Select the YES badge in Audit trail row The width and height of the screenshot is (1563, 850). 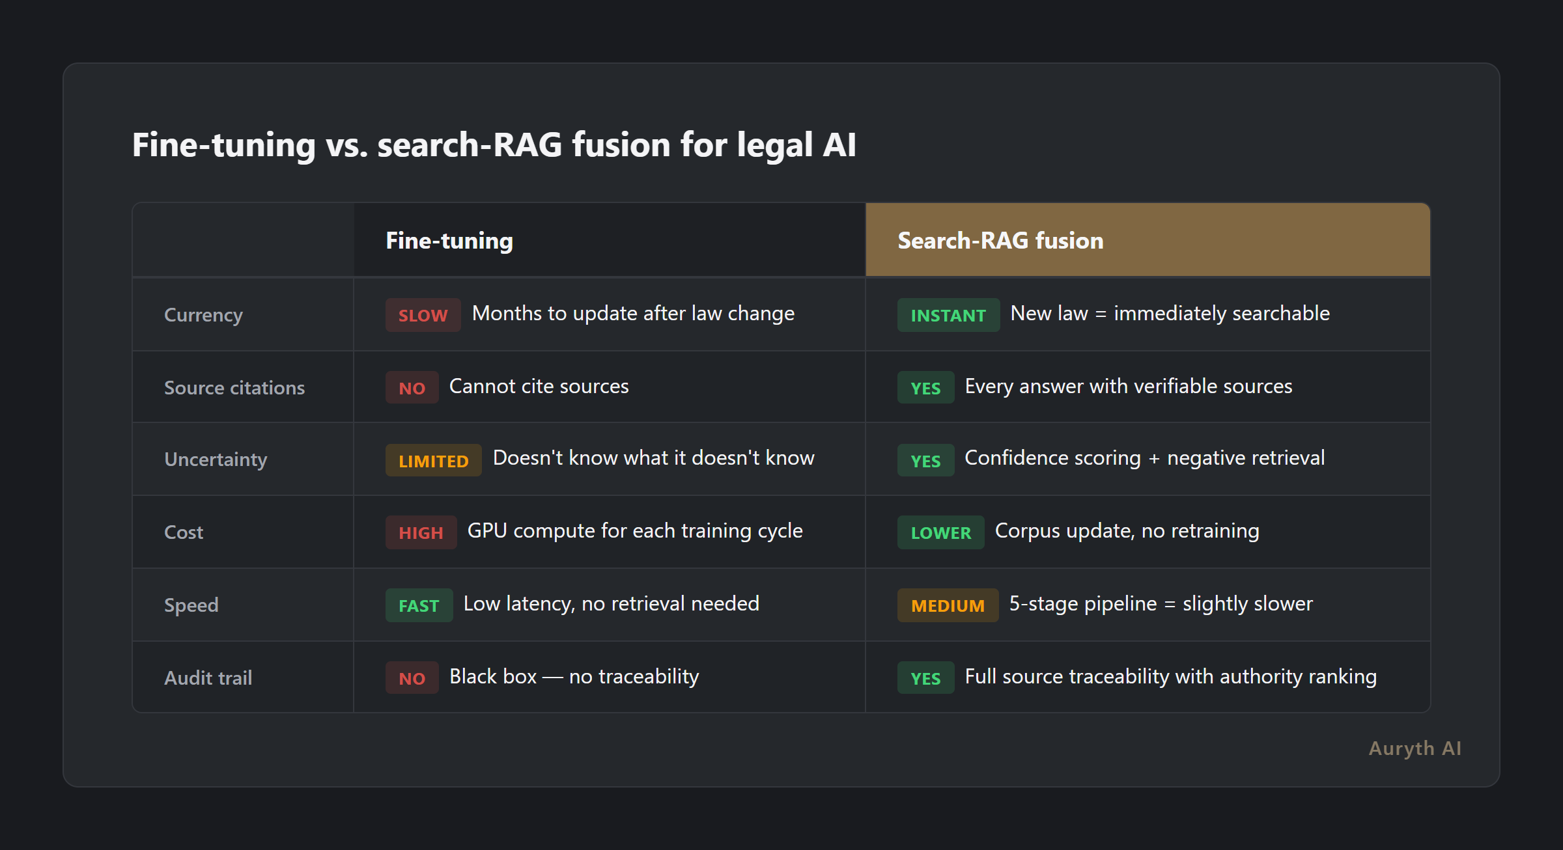point(925,678)
